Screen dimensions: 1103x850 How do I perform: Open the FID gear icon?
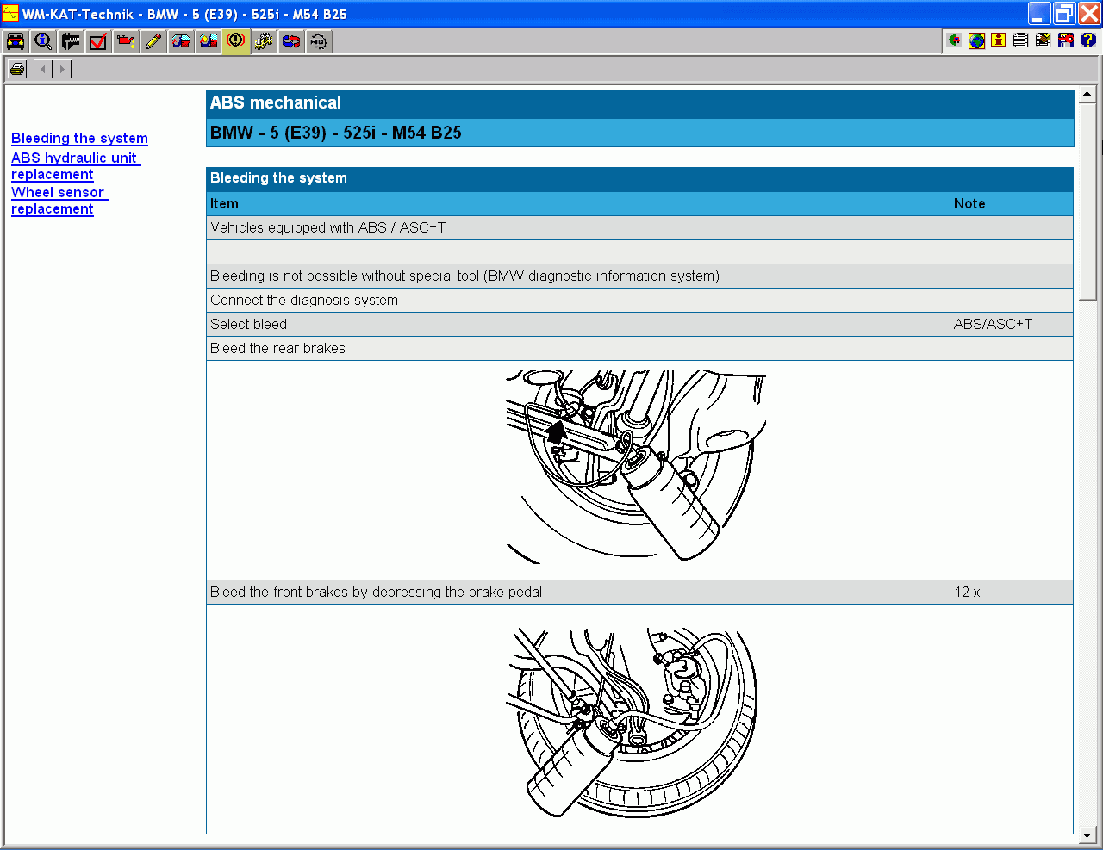click(x=319, y=41)
